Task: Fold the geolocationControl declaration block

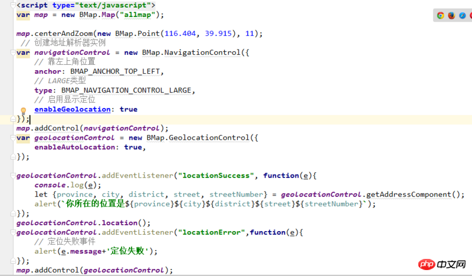Action: click(x=13, y=138)
